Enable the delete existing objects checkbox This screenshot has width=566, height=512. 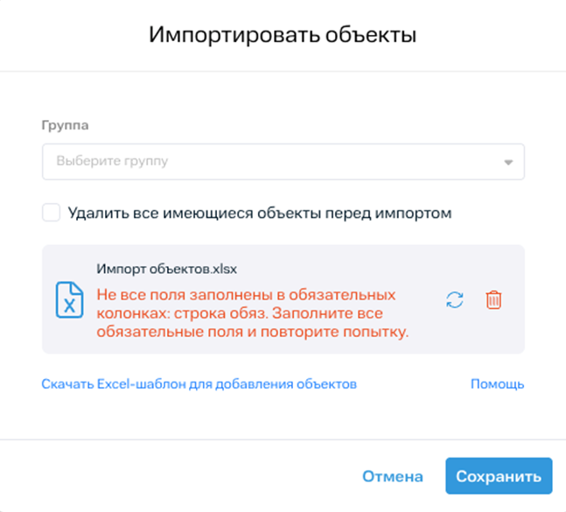pos(52,213)
